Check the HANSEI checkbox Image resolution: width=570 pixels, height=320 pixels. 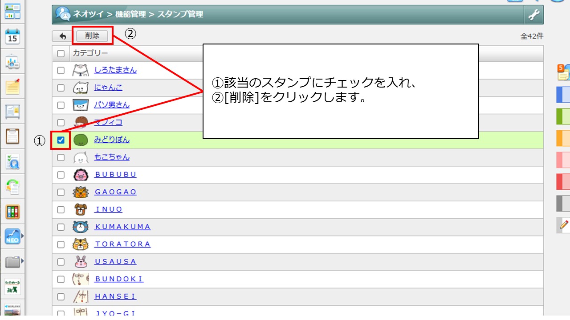tap(61, 296)
